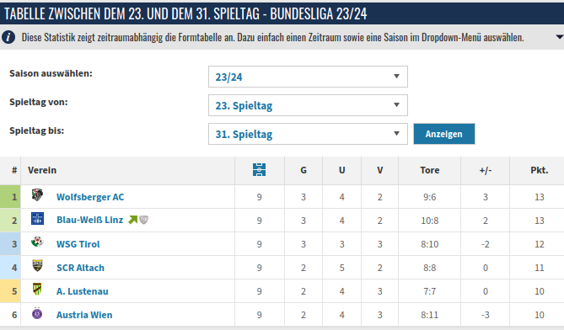
Task: Click the green promoted arrow next to Blau-Weiß Linz
Action: tap(133, 220)
